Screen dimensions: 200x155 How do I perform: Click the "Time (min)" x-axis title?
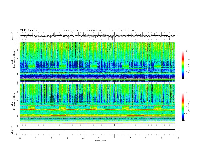101,141
